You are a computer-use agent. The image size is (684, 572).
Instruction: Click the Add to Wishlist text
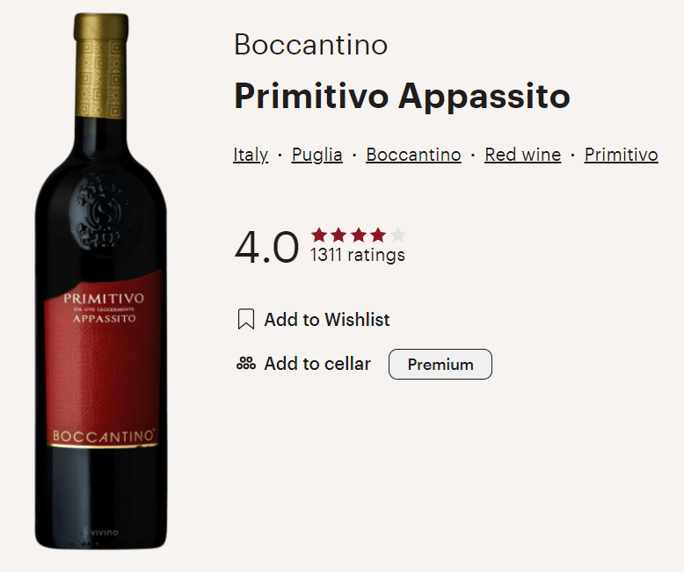(327, 320)
